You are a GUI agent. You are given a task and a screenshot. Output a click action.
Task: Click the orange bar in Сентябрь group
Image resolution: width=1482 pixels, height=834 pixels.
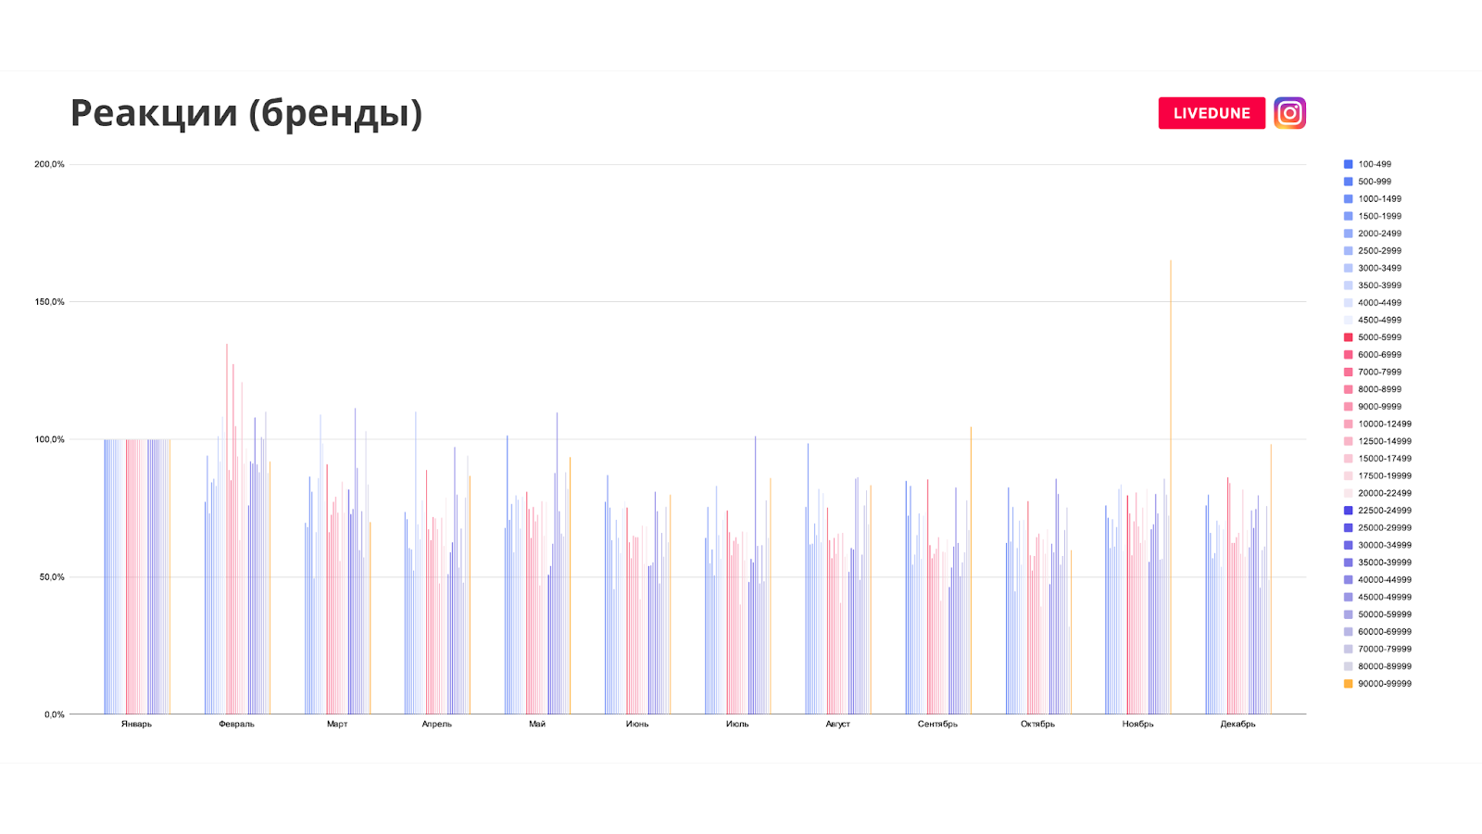pos(971,570)
